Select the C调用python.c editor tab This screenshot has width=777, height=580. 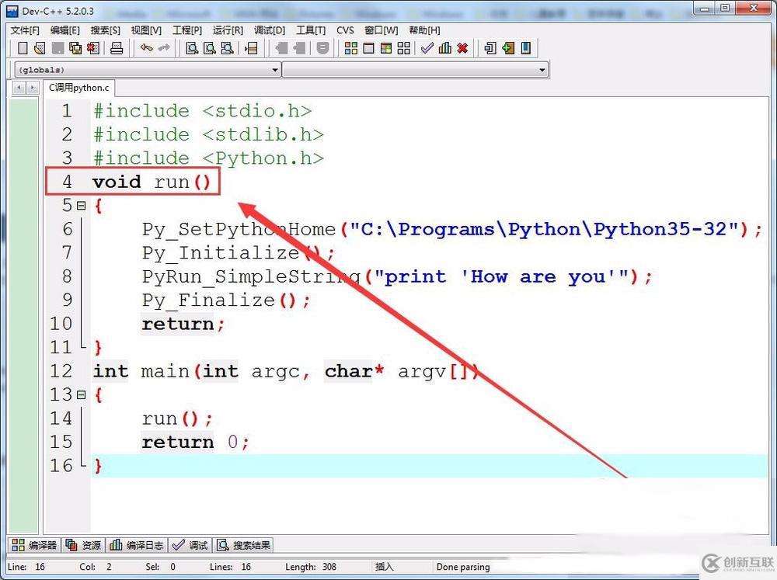(78, 88)
